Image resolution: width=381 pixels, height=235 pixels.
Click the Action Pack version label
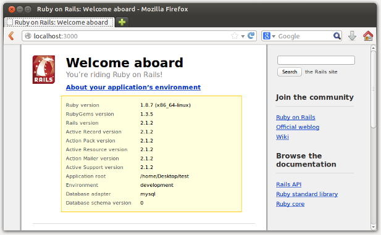(x=90, y=141)
